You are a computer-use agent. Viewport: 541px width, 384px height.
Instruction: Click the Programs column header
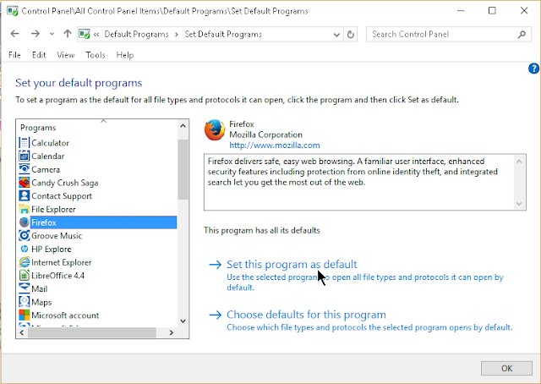38,128
